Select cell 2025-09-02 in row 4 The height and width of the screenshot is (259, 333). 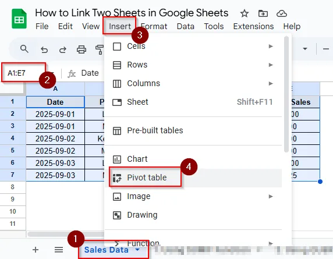coord(55,139)
